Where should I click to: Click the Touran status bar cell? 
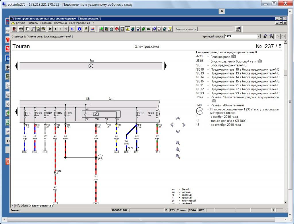click(x=181, y=210)
